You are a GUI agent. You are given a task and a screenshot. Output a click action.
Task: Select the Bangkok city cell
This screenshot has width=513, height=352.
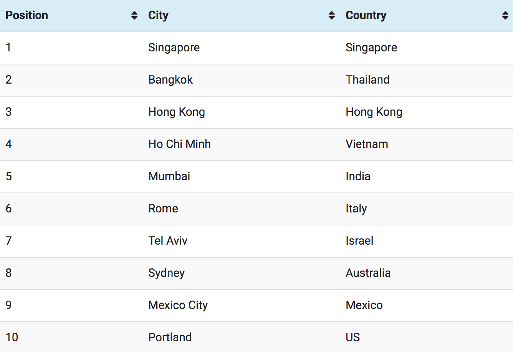point(242,80)
